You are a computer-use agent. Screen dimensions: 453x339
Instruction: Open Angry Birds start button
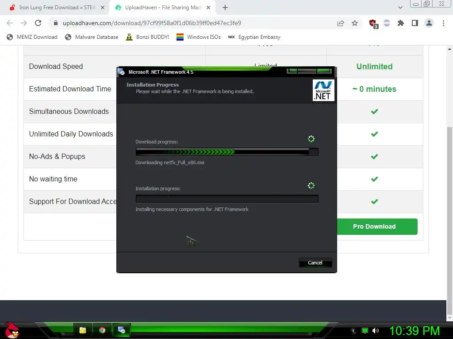(x=12, y=330)
